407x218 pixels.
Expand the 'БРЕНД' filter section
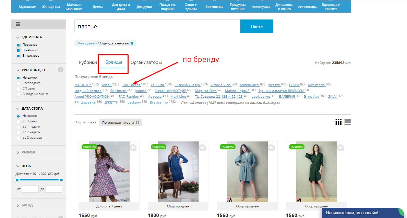[25, 205]
